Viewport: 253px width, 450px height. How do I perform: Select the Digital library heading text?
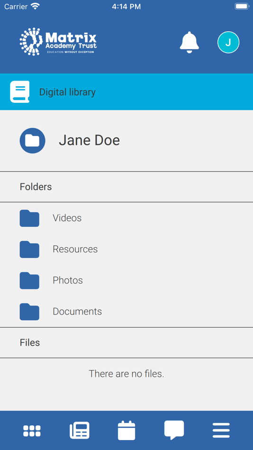click(67, 92)
